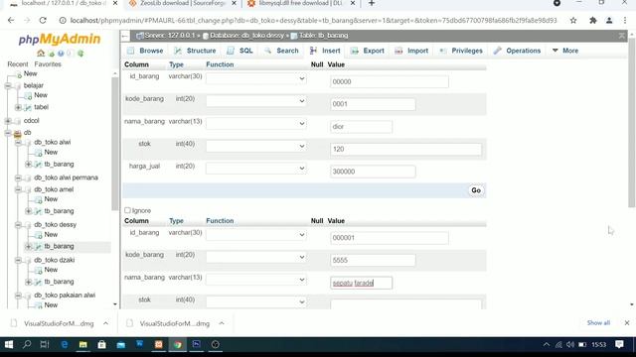Collapse the db_toko alwi node

18,142
